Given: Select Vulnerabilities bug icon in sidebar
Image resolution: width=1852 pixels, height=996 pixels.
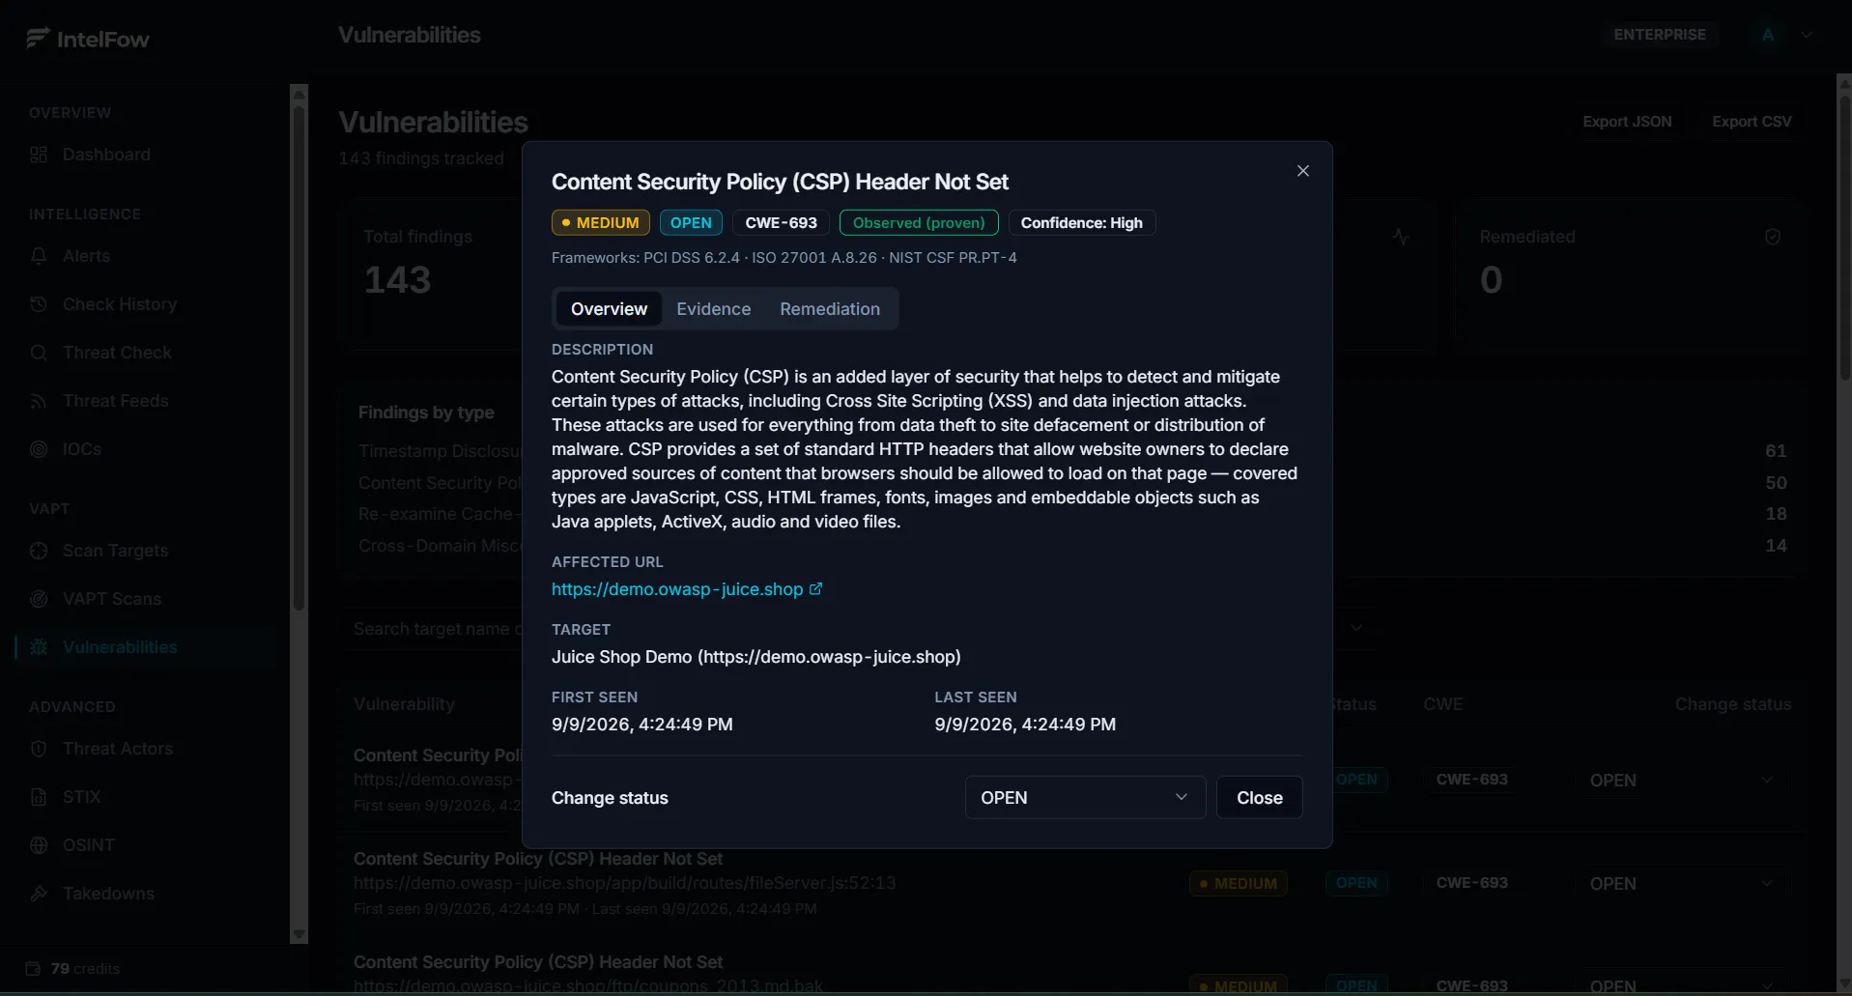Looking at the screenshot, I should [x=39, y=647].
